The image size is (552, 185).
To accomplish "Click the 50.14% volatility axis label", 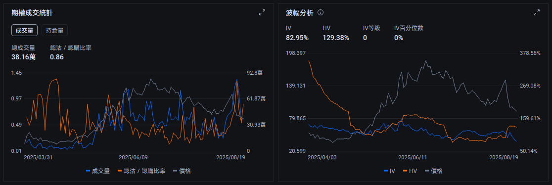I will [529, 151].
